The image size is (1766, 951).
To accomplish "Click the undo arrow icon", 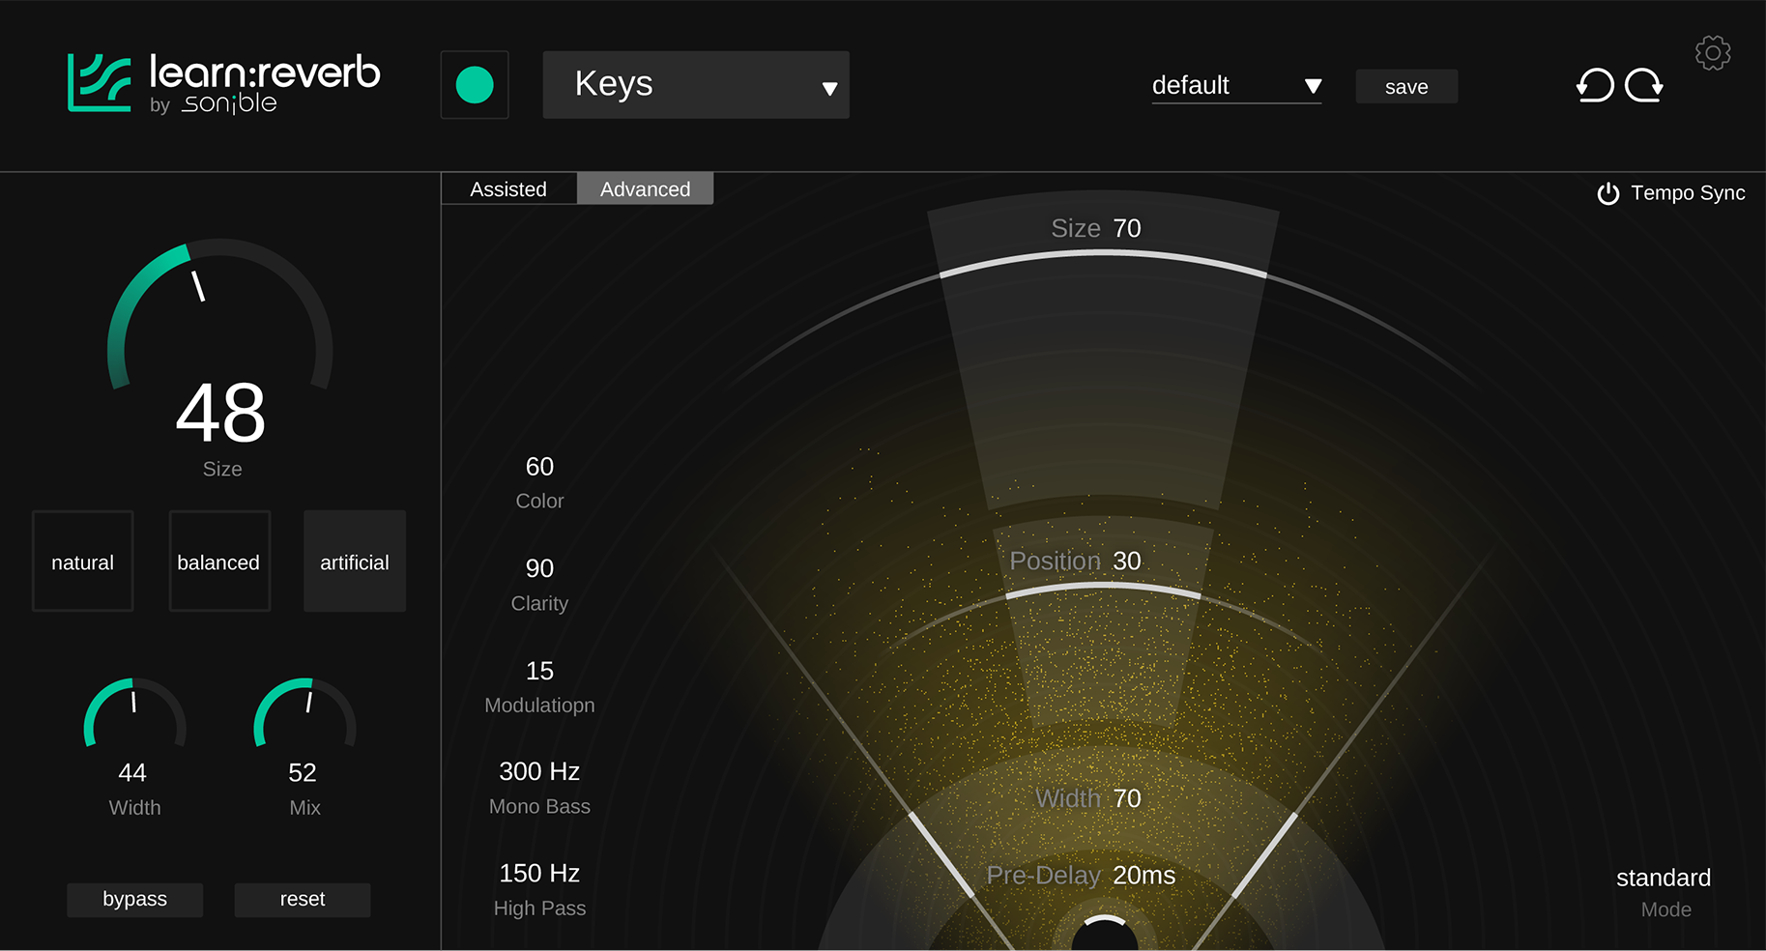I will click(1595, 85).
